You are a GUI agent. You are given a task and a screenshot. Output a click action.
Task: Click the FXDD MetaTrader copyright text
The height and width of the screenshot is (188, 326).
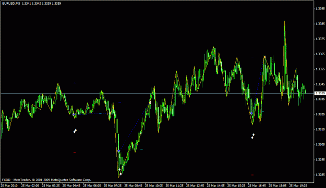pyautogui.click(x=46, y=180)
